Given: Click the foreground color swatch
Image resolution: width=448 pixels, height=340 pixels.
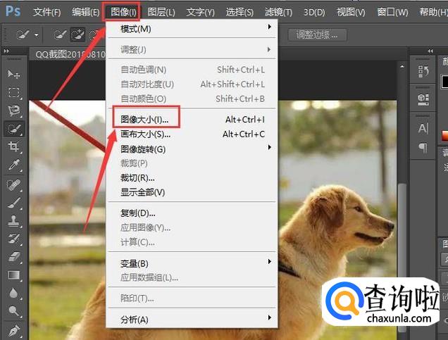Looking at the screenshot, I should click(444, 81).
